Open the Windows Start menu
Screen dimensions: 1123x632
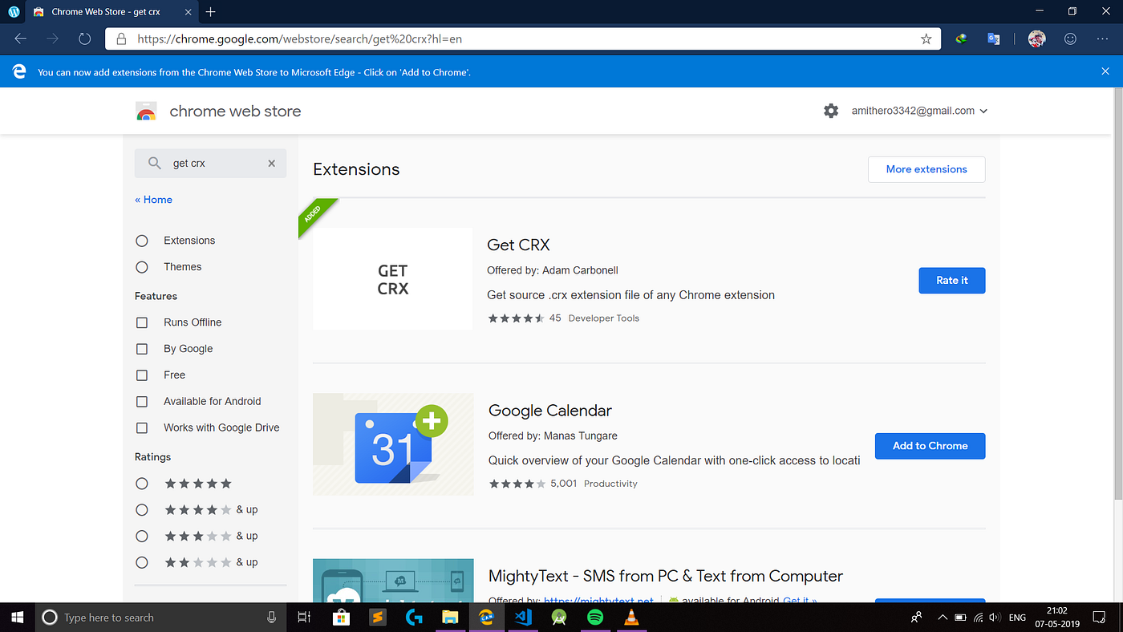click(18, 617)
